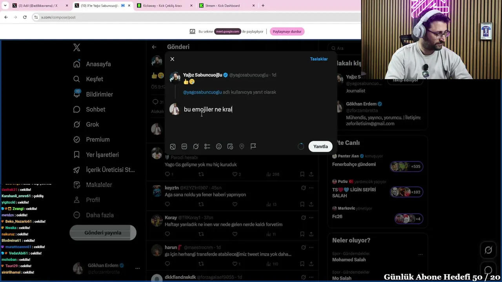502x282 pixels.
Task: Reply to keyz1n's post
Action: (x=167, y=204)
